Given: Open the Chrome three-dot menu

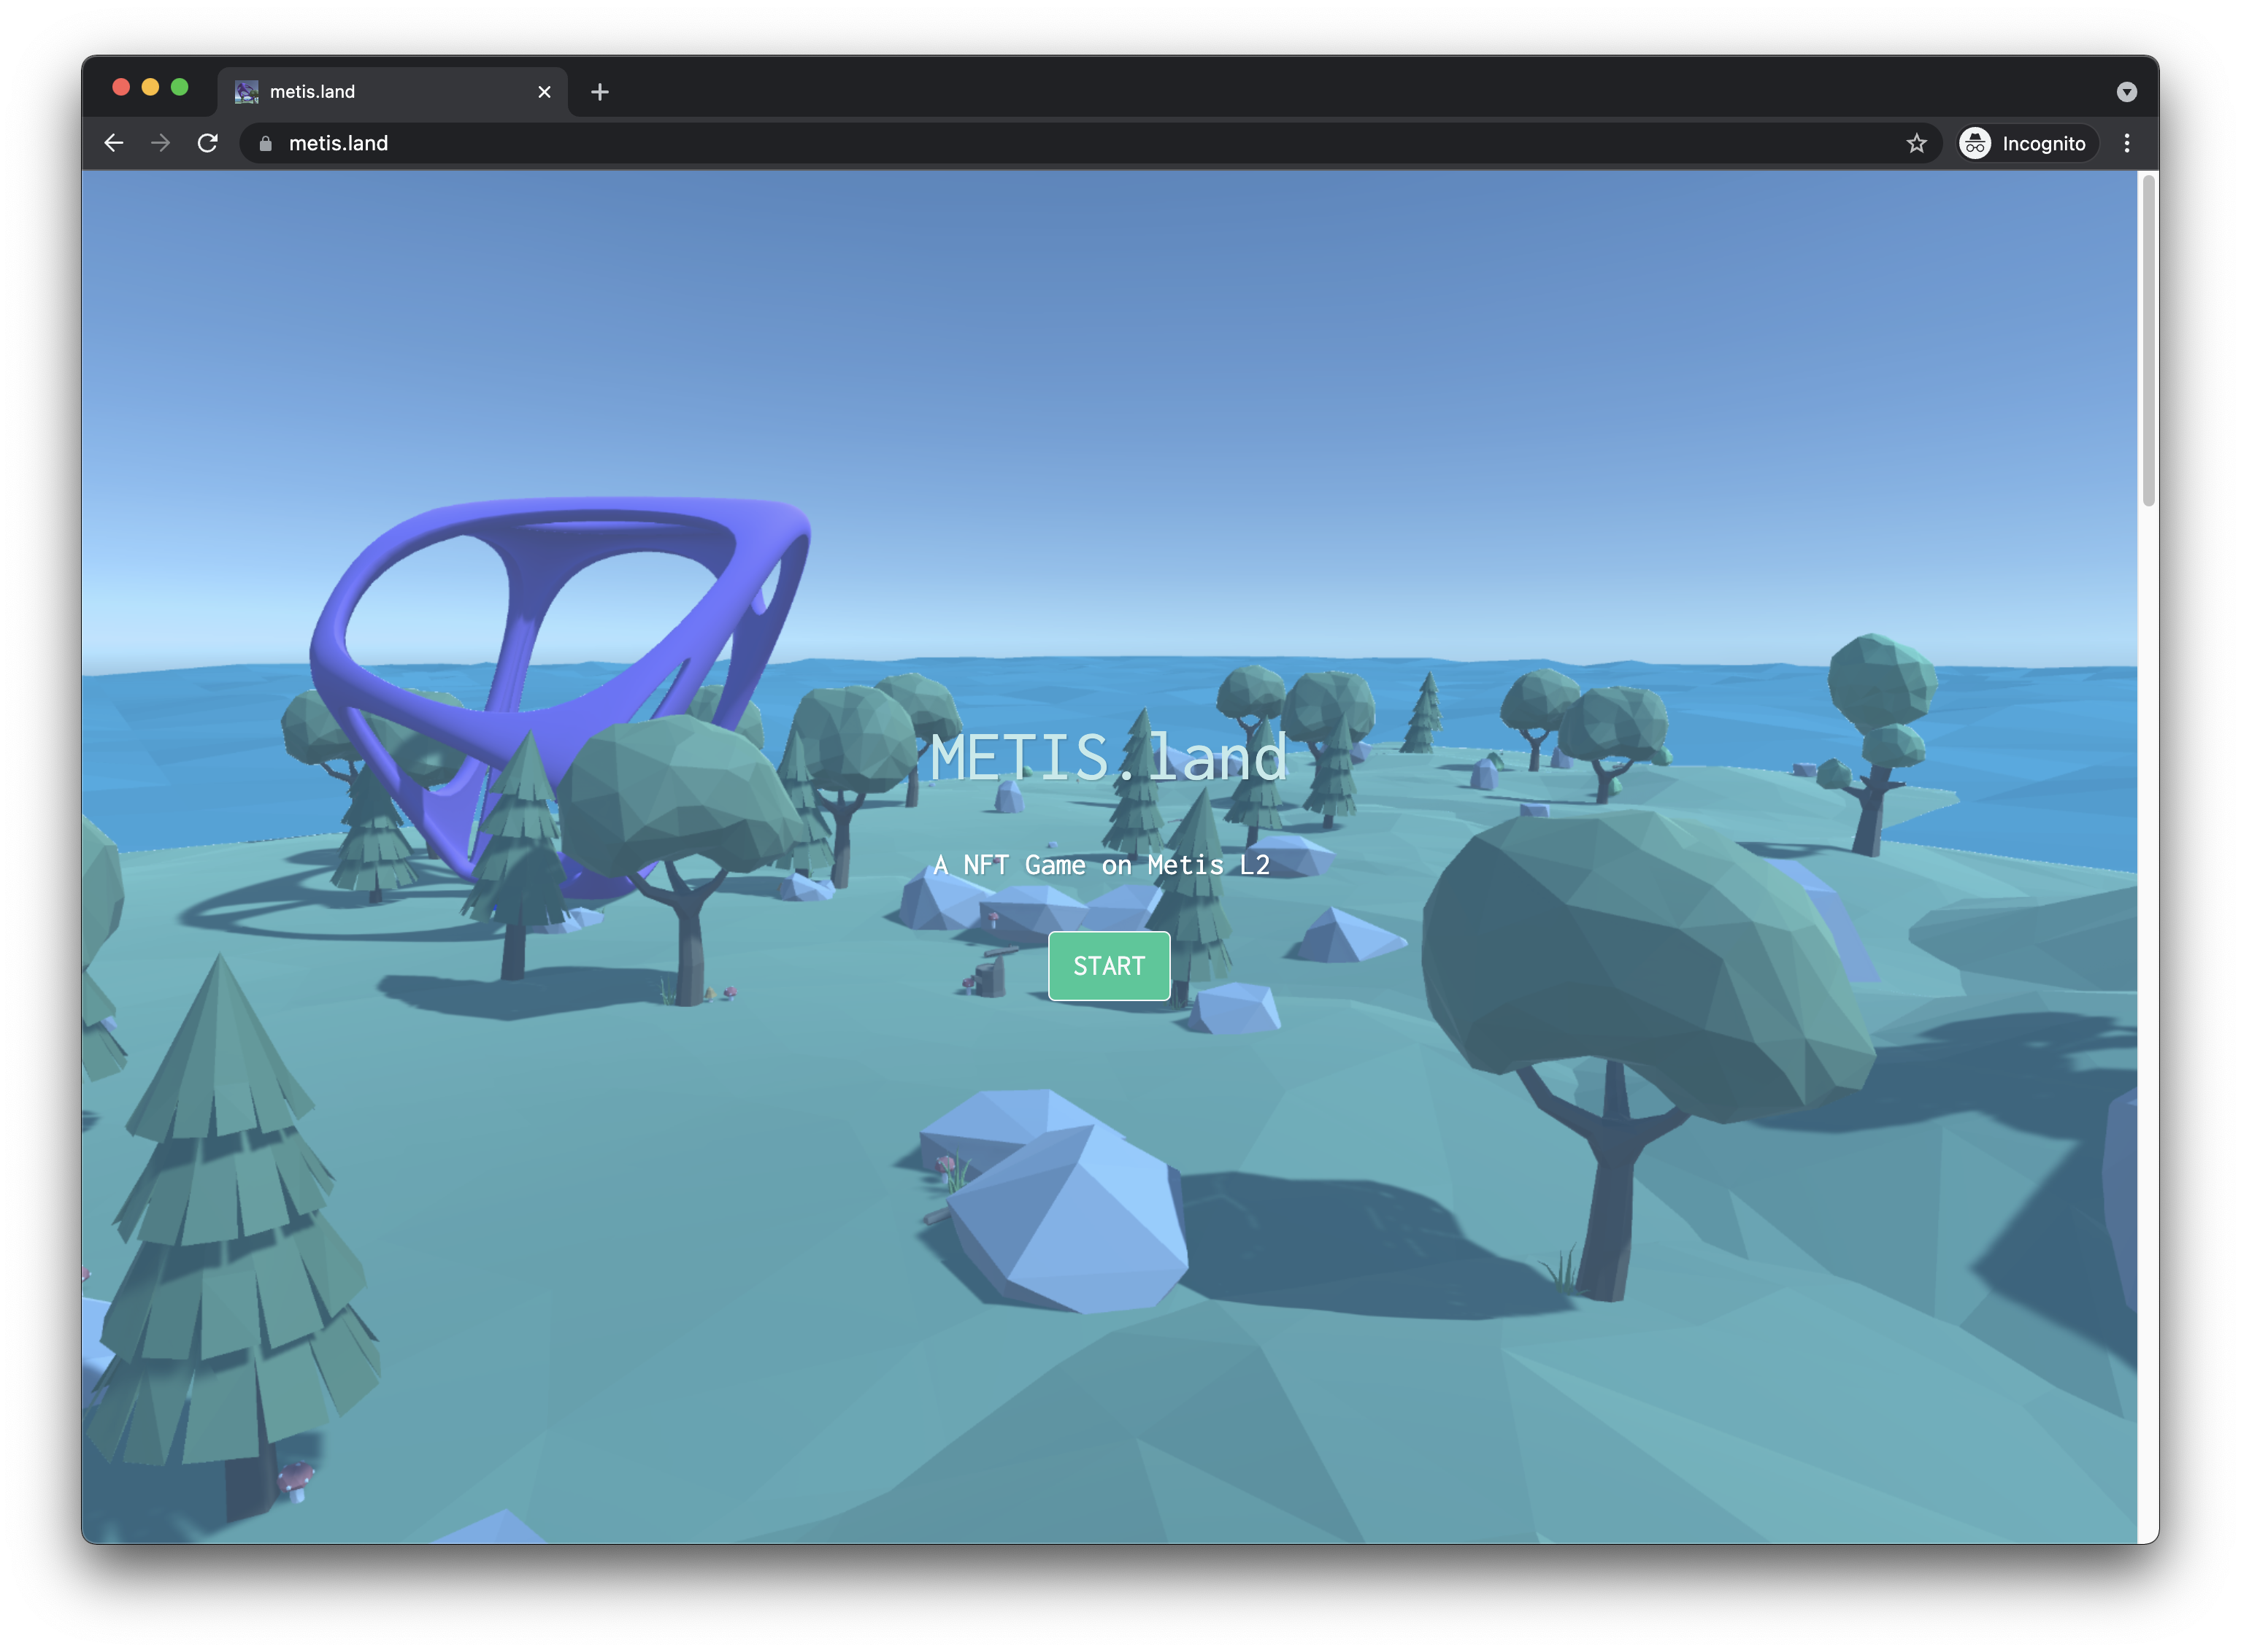Looking at the screenshot, I should pos(2127,143).
